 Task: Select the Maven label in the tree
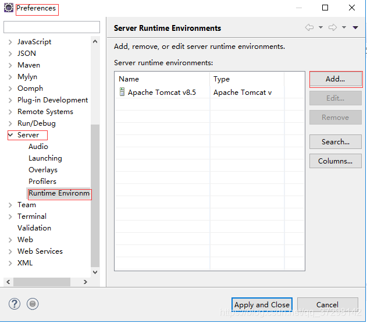28,65
